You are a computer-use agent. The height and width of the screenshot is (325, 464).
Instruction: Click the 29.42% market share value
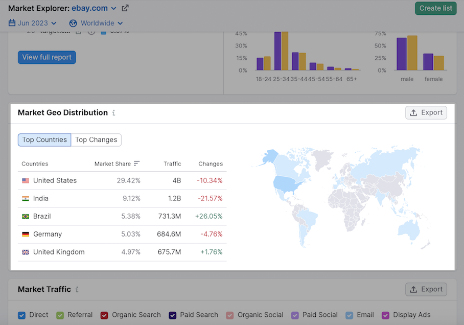128,180
